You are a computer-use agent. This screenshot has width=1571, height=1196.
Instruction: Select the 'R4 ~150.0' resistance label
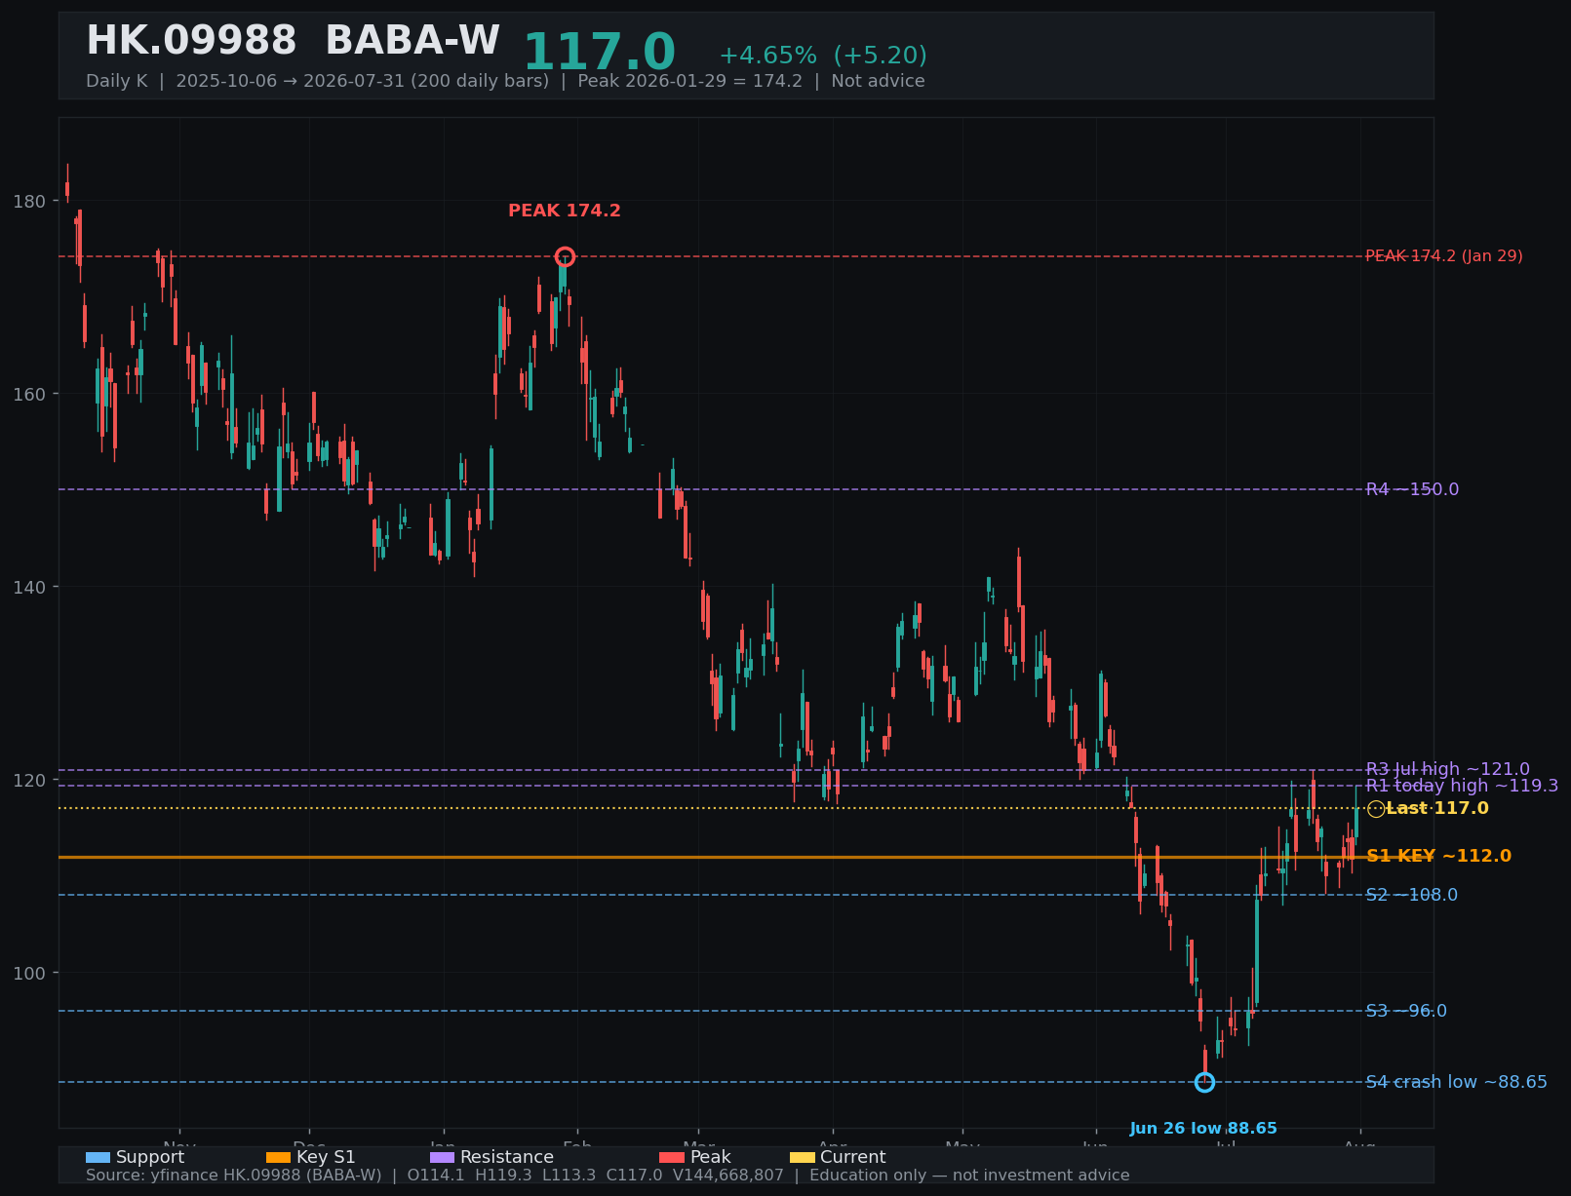(1412, 489)
